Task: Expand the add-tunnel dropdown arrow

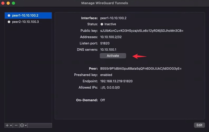Action: point(11,125)
